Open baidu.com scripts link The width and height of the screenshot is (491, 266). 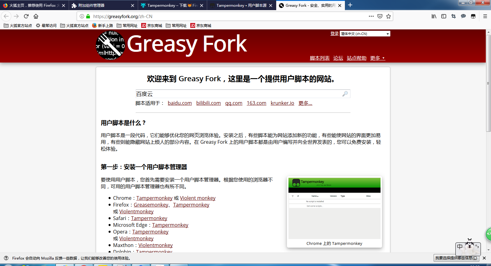180,103
